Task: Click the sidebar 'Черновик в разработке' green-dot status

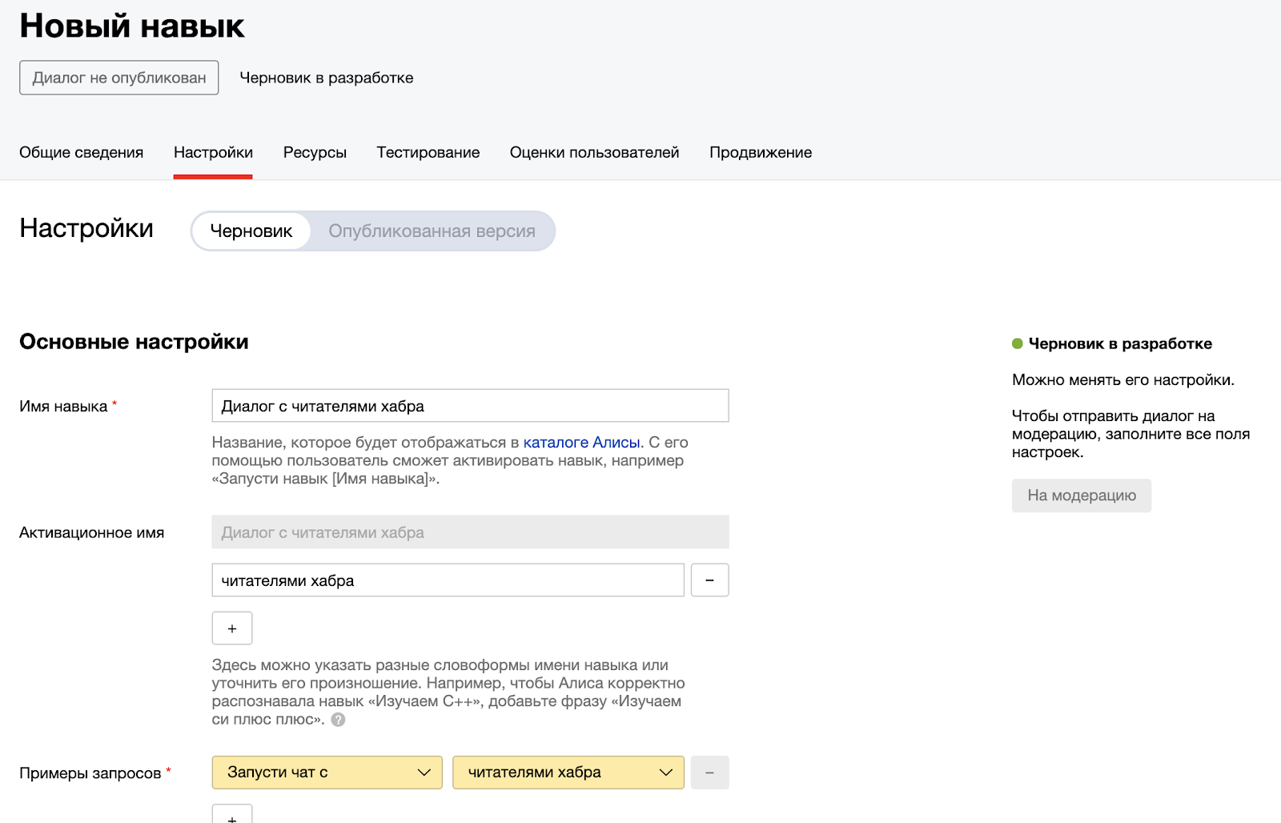Action: 1112,343
